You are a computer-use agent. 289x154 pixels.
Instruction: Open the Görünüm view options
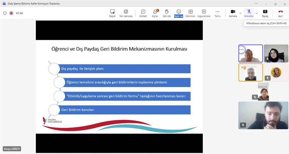[x=190, y=13]
